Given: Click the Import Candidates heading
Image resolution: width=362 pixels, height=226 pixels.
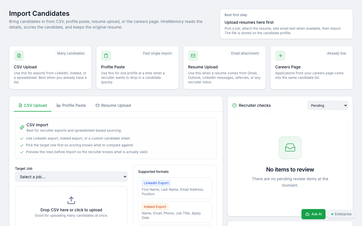Looking at the screenshot, I should (x=39, y=13).
